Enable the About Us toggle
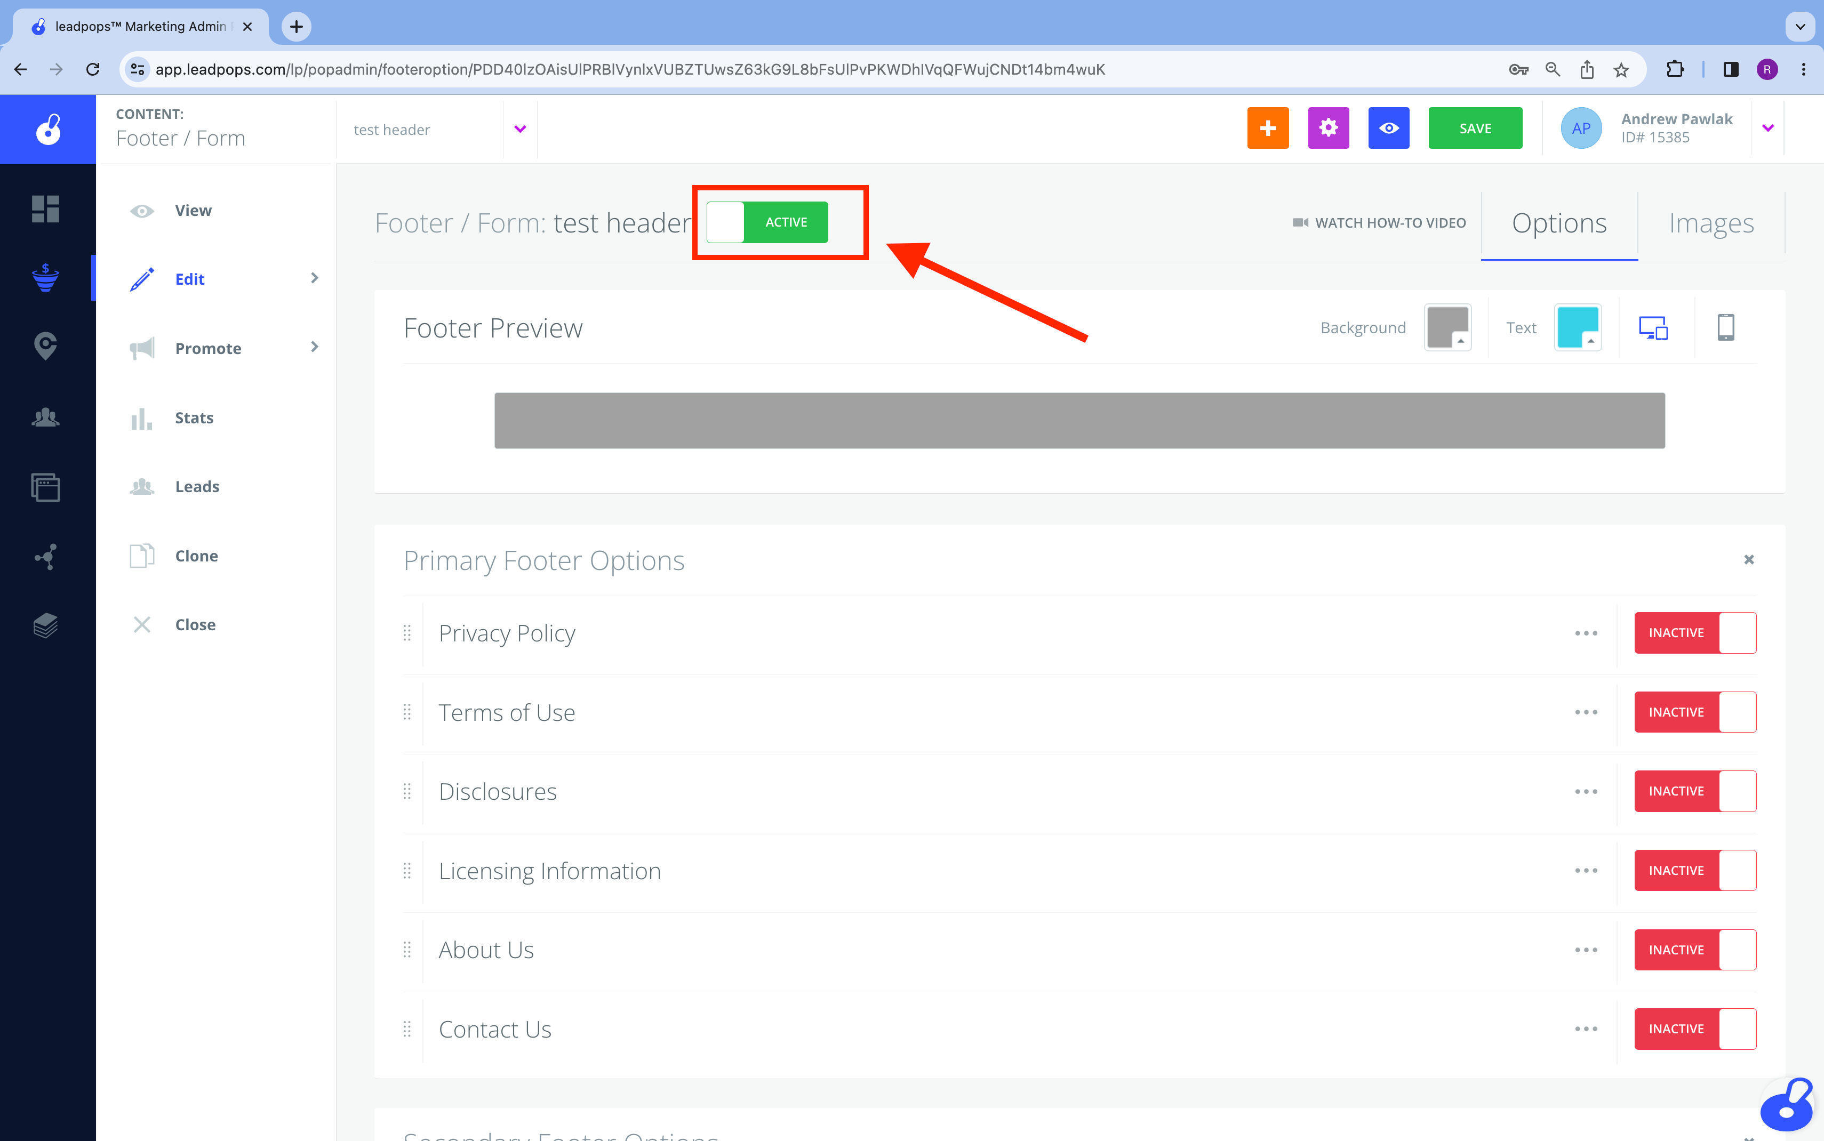Screen dimensions: 1824x1141 point(1695,950)
